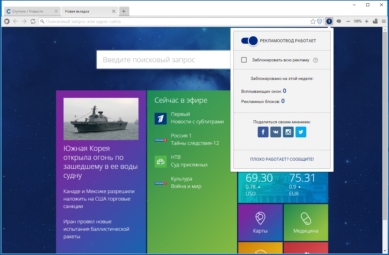The width and height of the screenshot is (389, 255).
Task: Go back to previous page
Action: click(16, 22)
